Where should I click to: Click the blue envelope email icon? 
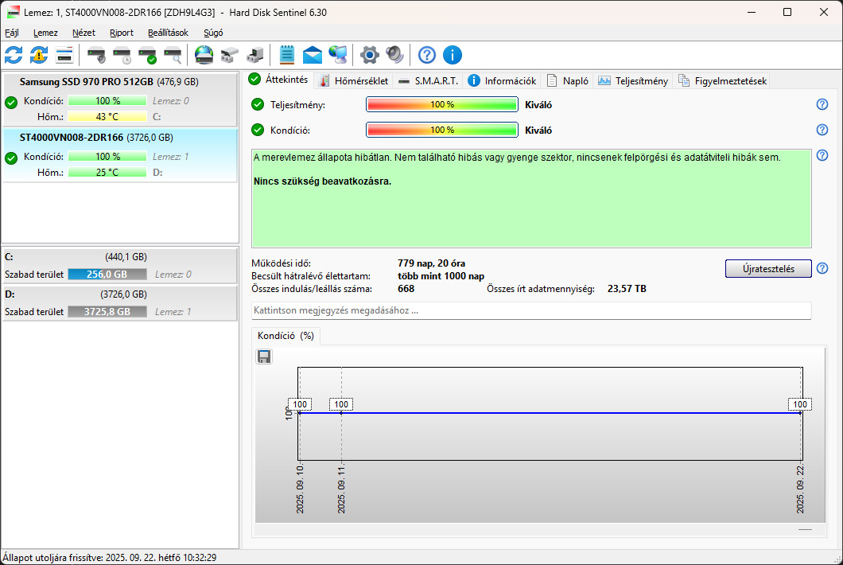click(x=313, y=55)
